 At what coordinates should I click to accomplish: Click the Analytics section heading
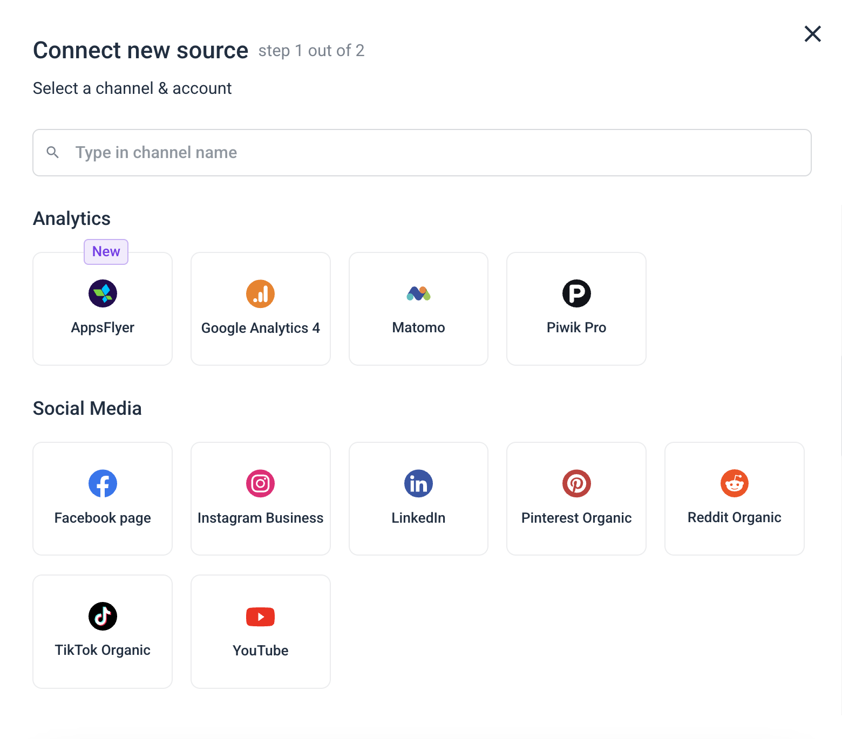click(x=71, y=218)
